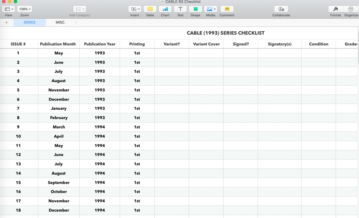Select the 1994 year cell for issue 17
Viewport: 359px width, 218px height.
(x=100, y=201)
